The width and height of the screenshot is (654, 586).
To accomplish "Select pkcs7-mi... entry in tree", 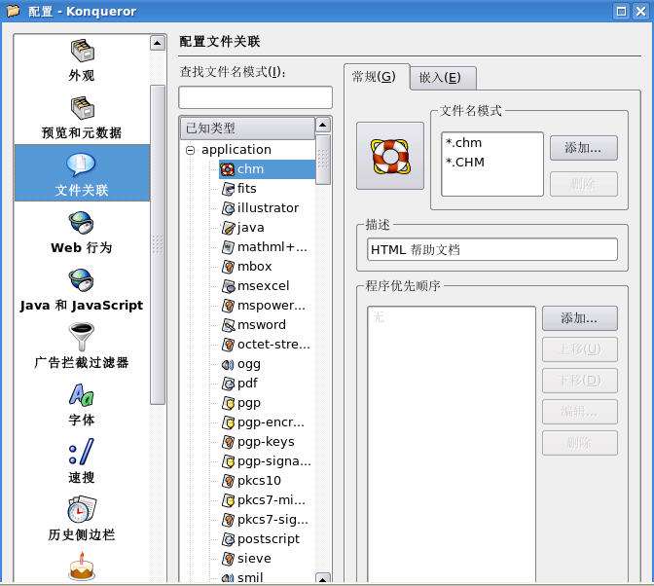I will [x=272, y=500].
